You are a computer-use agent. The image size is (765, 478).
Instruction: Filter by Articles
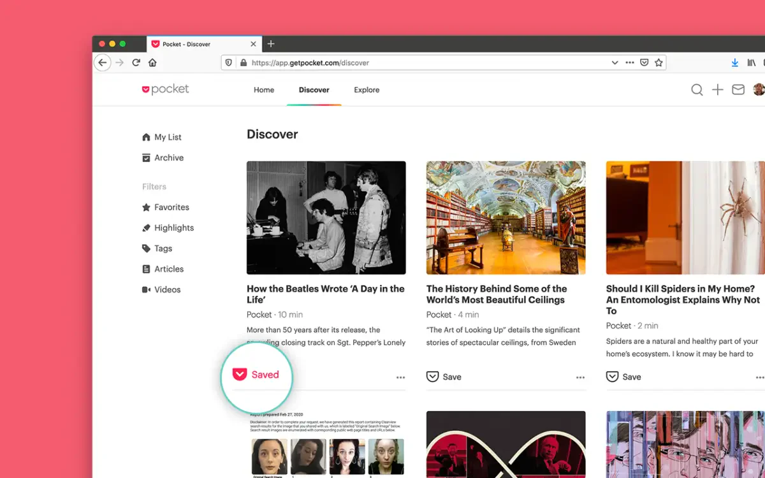(163, 269)
